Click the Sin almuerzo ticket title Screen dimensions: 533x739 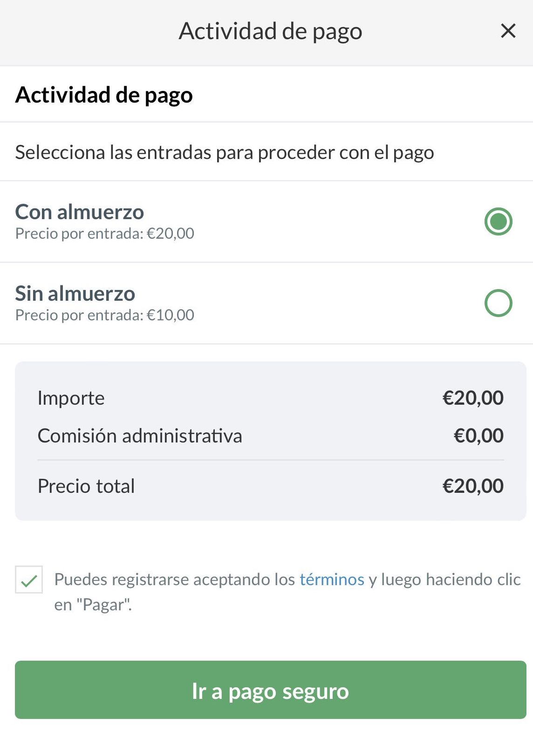pyautogui.click(x=75, y=294)
